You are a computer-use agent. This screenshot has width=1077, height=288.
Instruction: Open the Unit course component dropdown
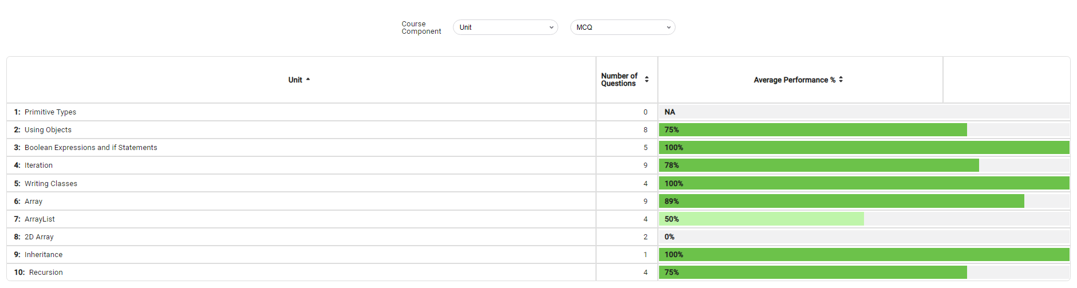click(x=505, y=27)
